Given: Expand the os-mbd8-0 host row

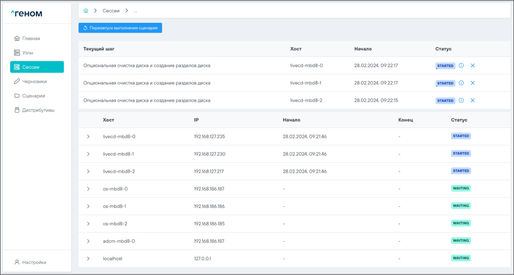Looking at the screenshot, I should tap(88, 189).
